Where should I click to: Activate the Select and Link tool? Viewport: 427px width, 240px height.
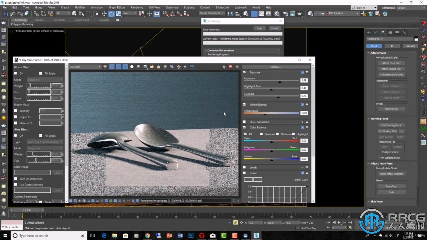tap(36, 14)
